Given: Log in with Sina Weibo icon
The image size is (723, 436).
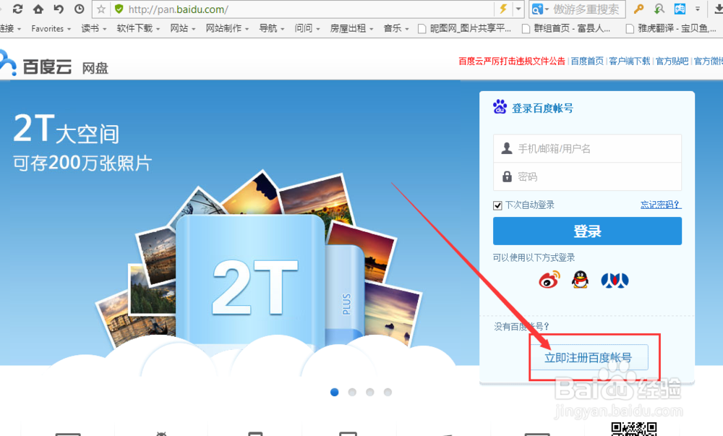Looking at the screenshot, I should (x=549, y=280).
